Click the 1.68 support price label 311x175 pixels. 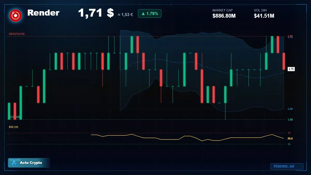click(x=290, y=120)
